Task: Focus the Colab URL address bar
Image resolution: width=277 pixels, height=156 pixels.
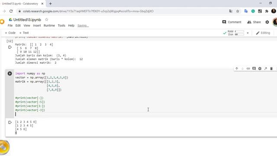Action: 88,11
